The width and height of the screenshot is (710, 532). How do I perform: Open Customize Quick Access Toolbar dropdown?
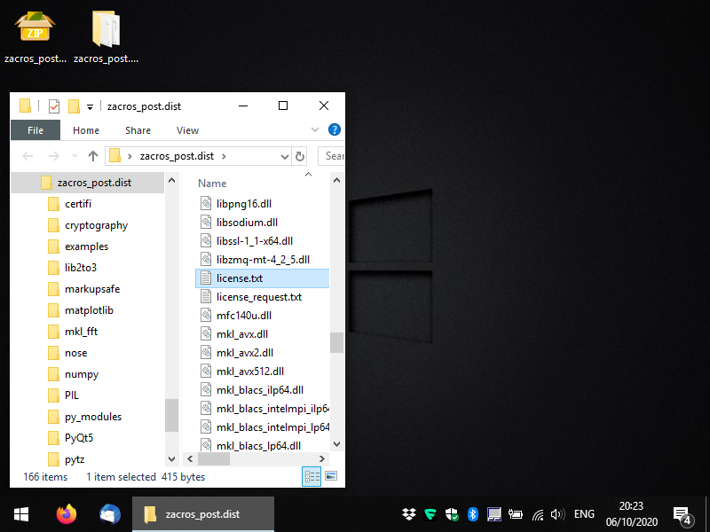(x=90, y=107)
